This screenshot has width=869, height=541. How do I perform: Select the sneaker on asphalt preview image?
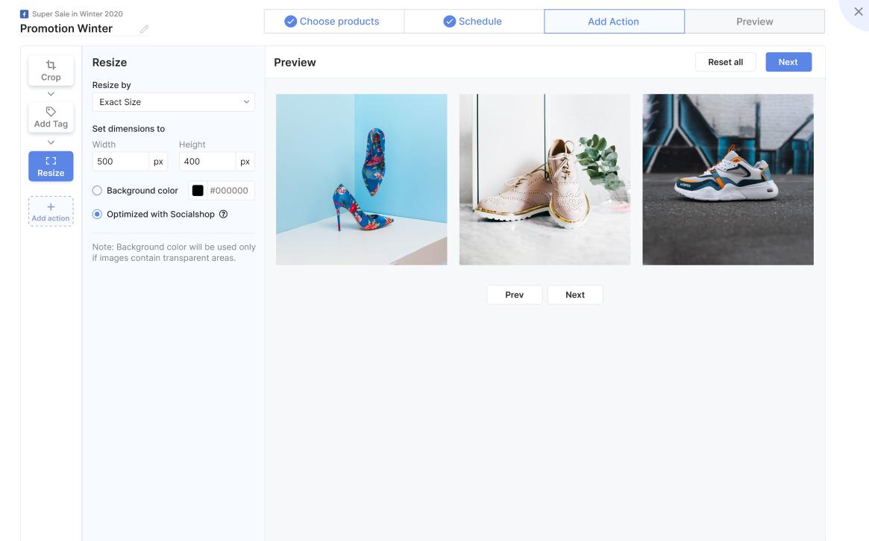point(728,180)
